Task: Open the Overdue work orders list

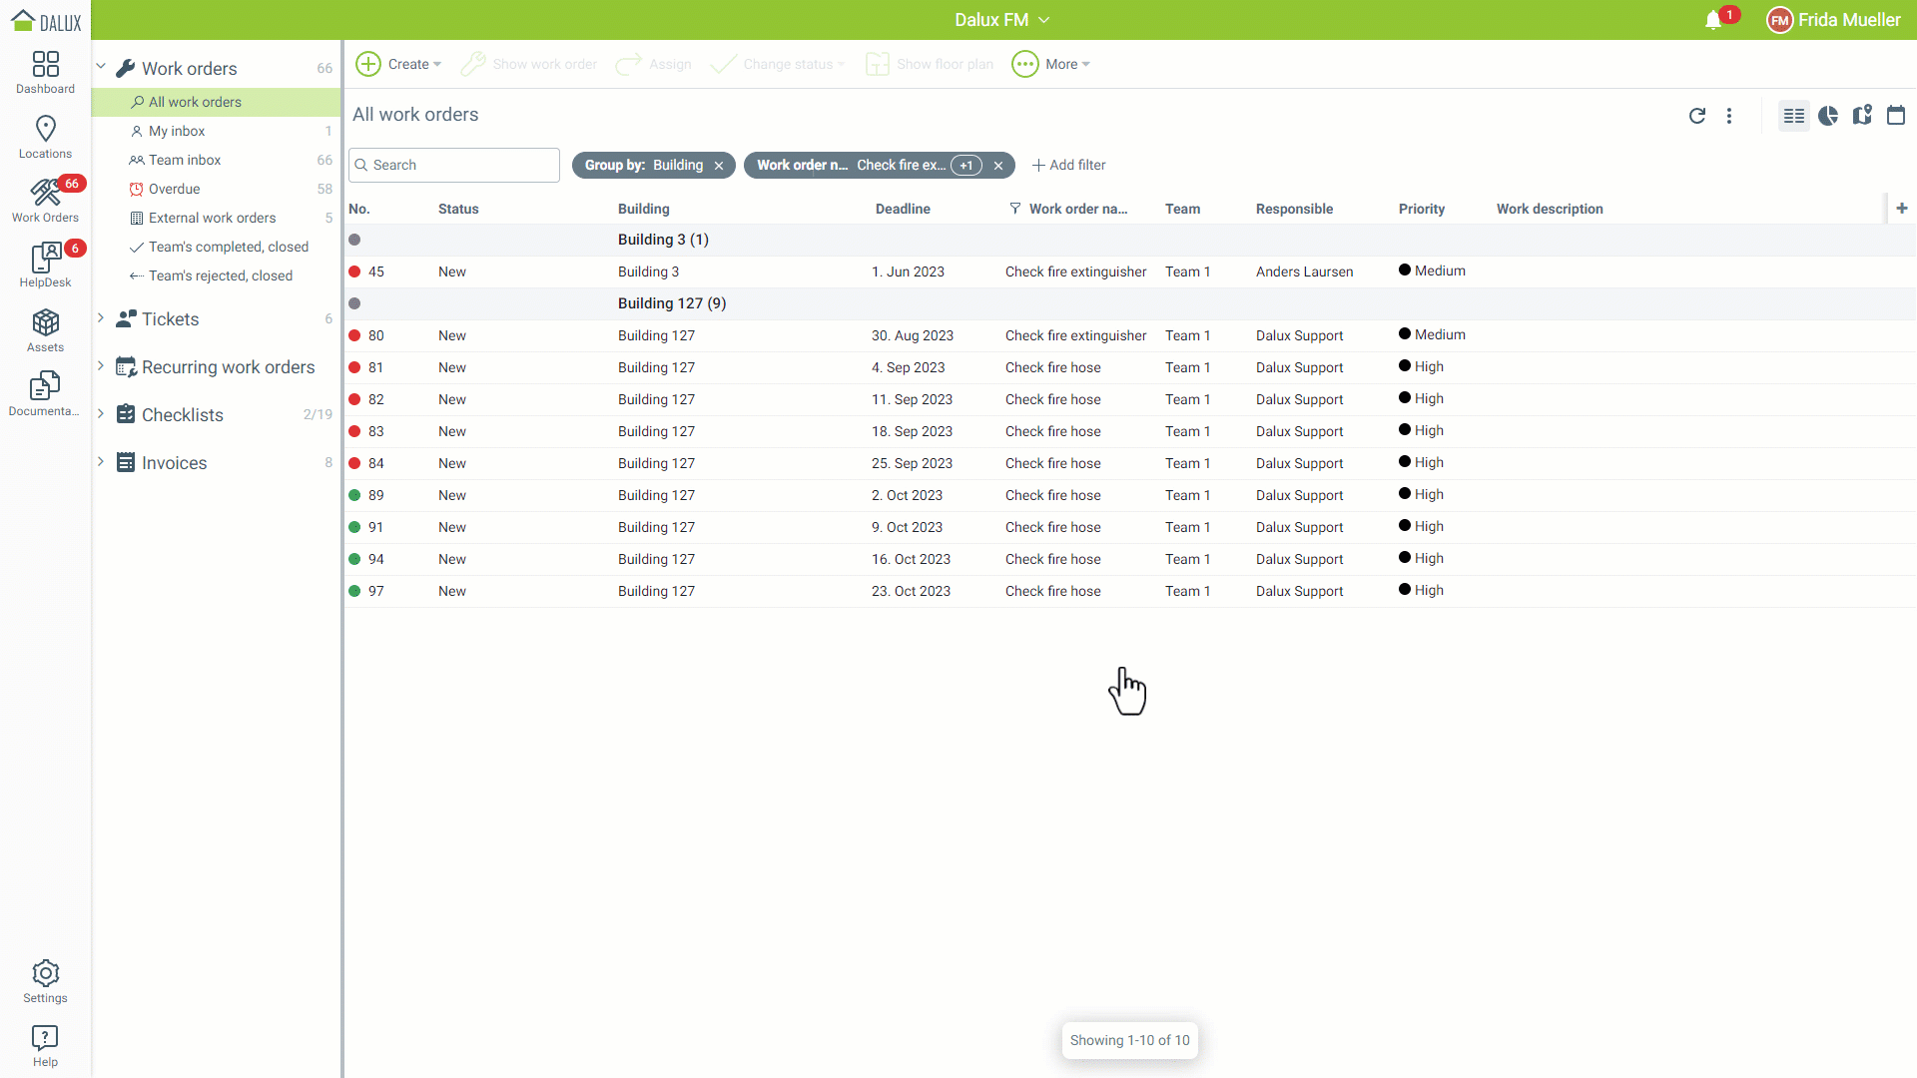Action: tap(174, 189)
